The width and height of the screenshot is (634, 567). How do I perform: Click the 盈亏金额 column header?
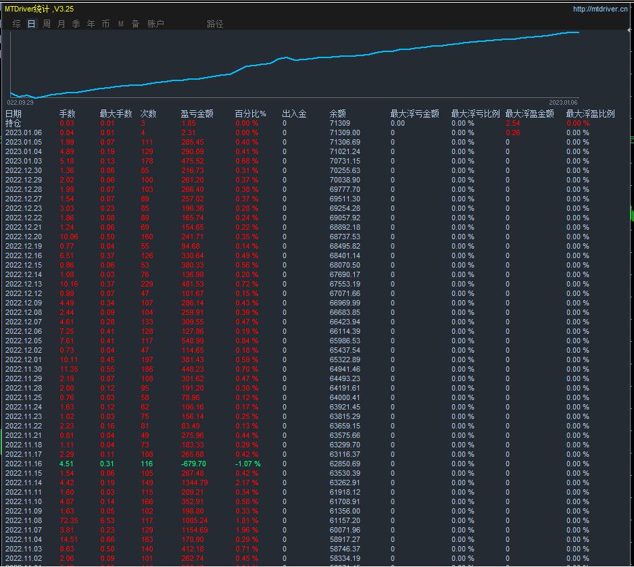pos(197,114)
